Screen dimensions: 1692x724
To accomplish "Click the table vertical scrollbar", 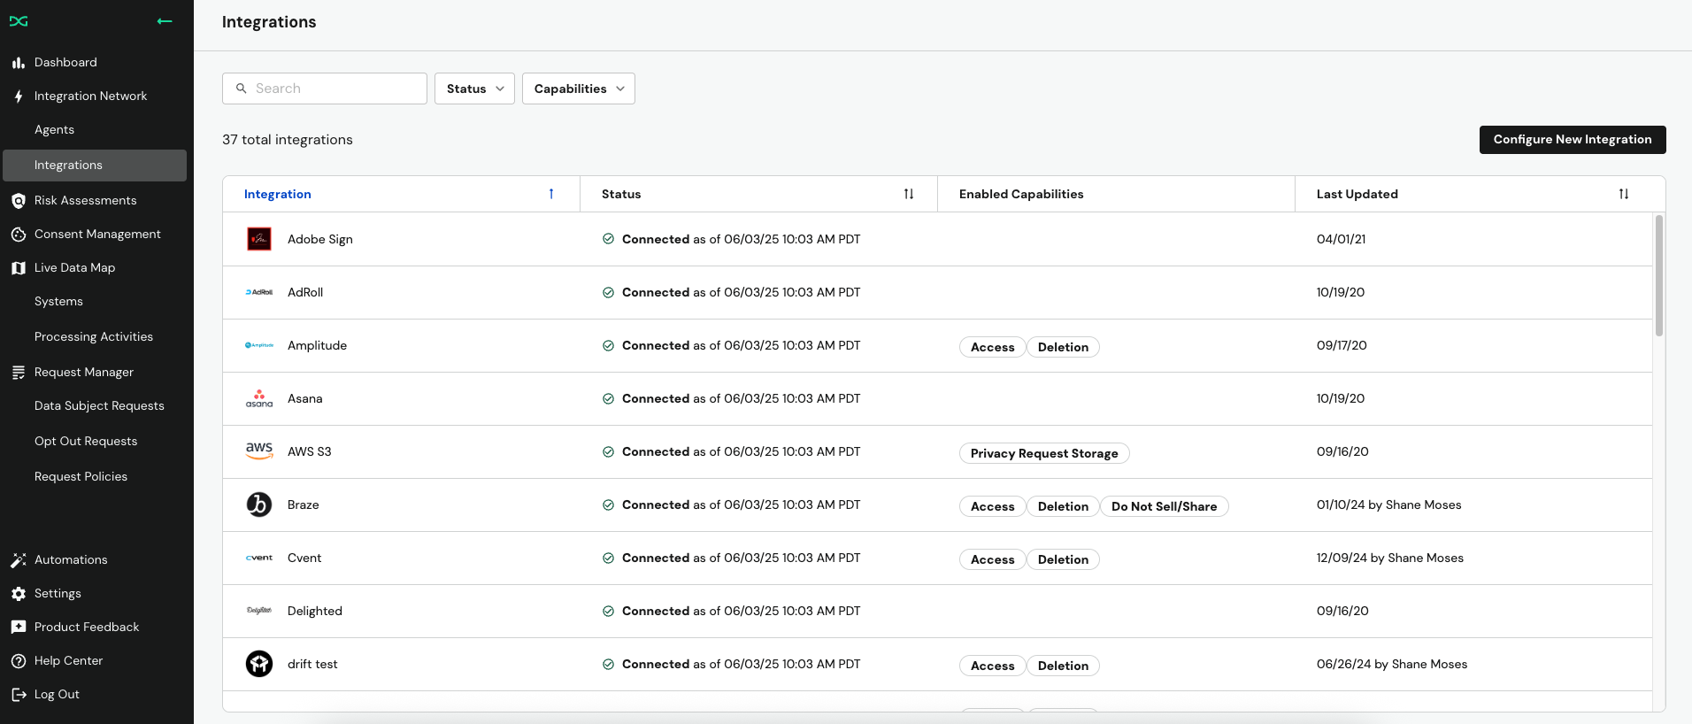I will (x=1659, y=275).
